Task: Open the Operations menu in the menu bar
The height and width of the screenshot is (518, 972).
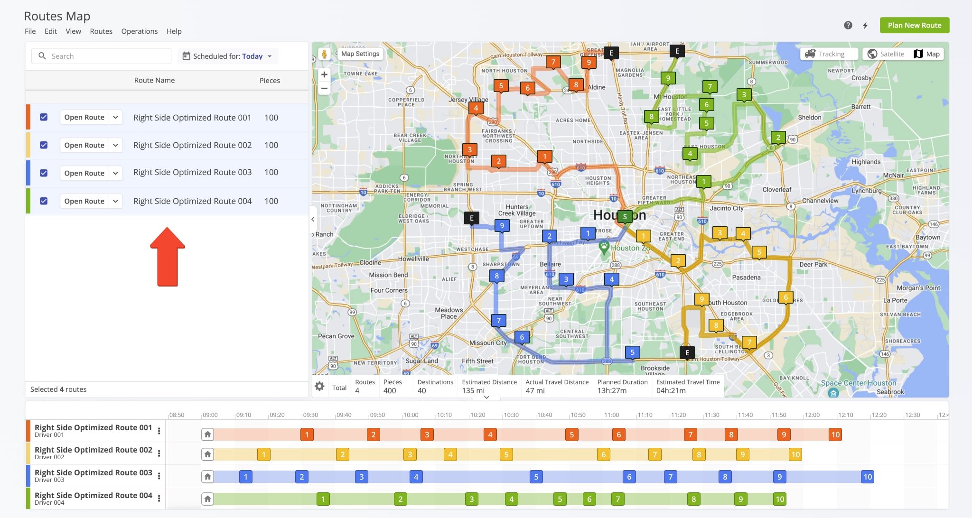Action: click(x=140, y=31)
